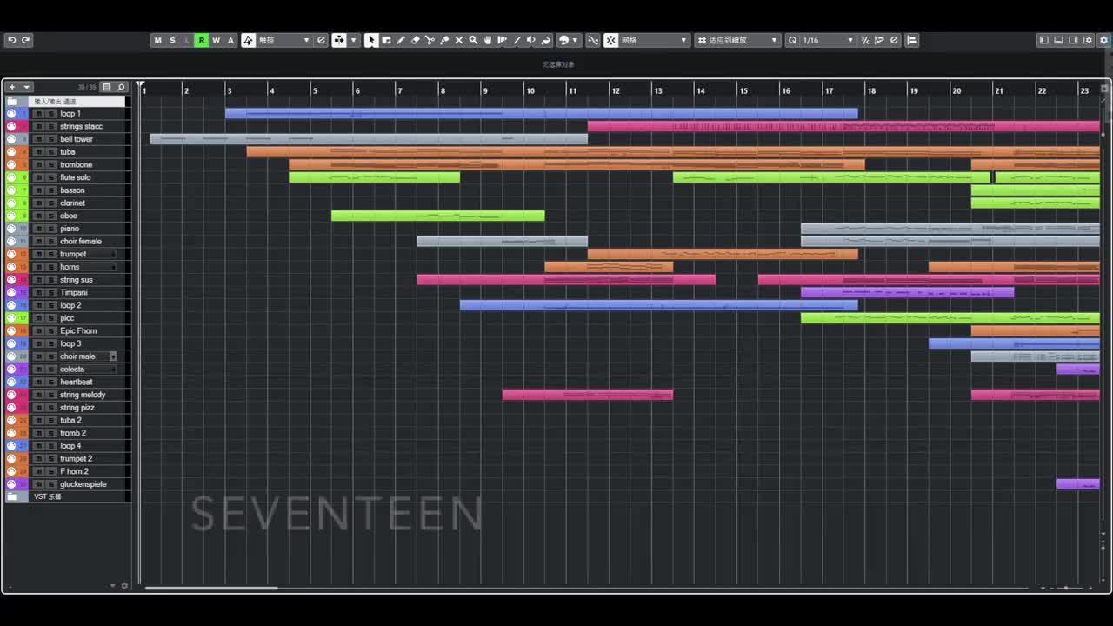Toggle the A button in toolbar
Screen dimensions: 1113x626
(x=230, y=40)
